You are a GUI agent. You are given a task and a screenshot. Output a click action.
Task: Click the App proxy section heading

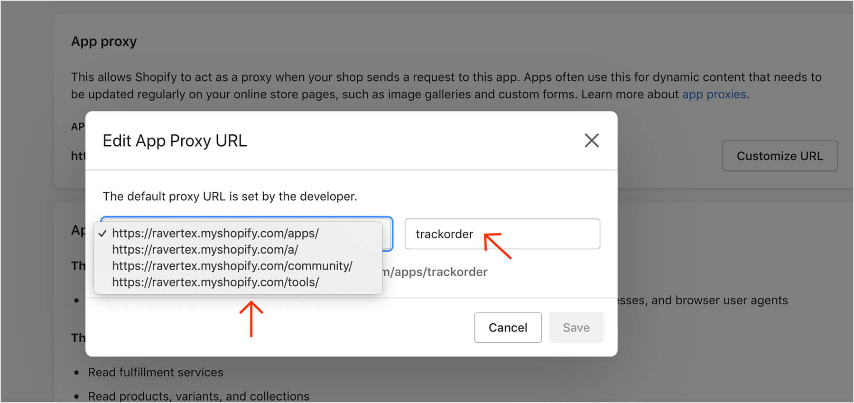point(104,42)
